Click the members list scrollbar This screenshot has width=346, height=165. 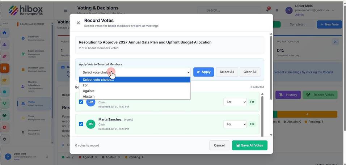(x=262, y=117)
